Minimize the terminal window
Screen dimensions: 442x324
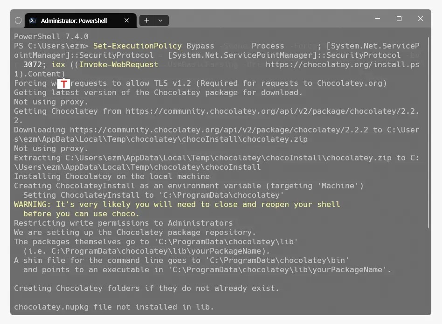pyautogui.click(x=377, y=19)
